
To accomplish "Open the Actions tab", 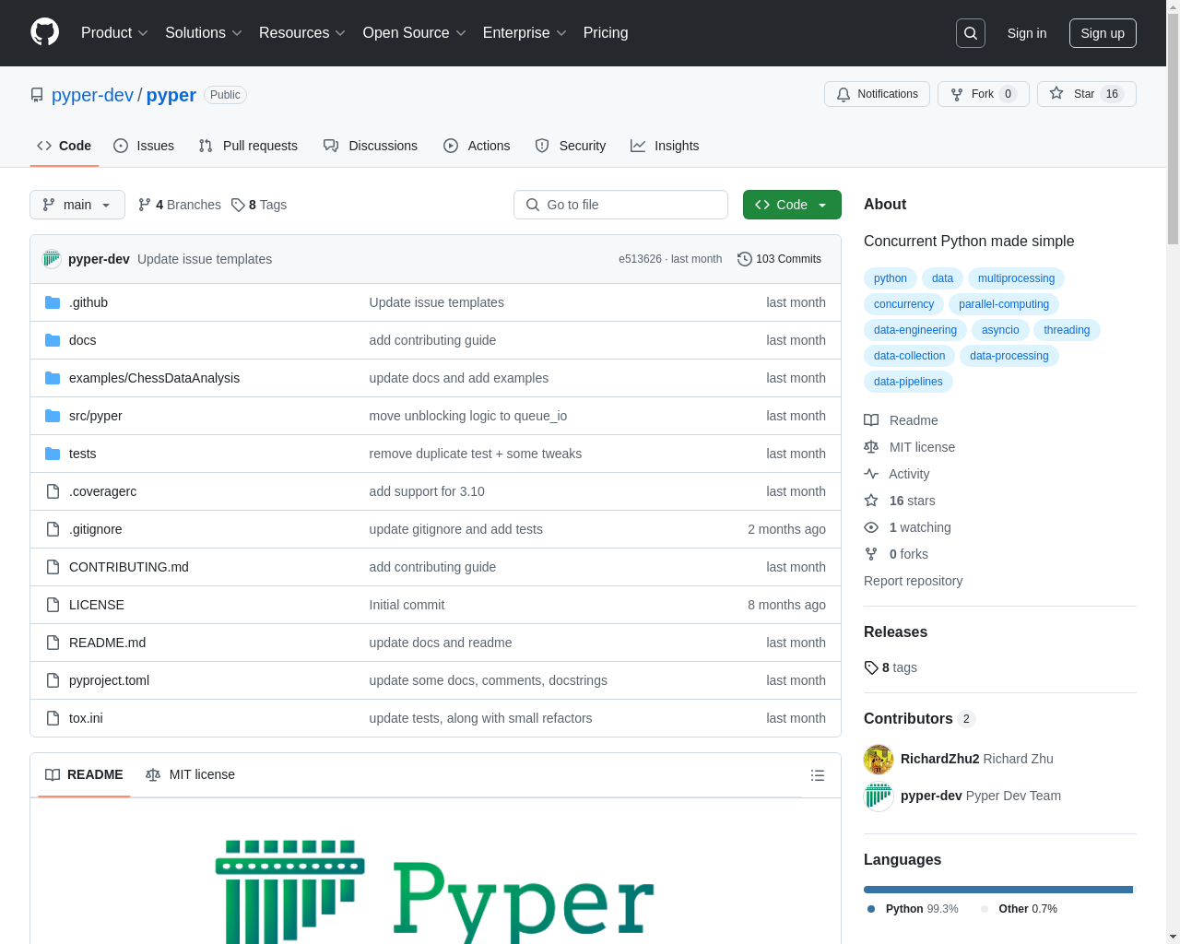I will pos(477,146).
